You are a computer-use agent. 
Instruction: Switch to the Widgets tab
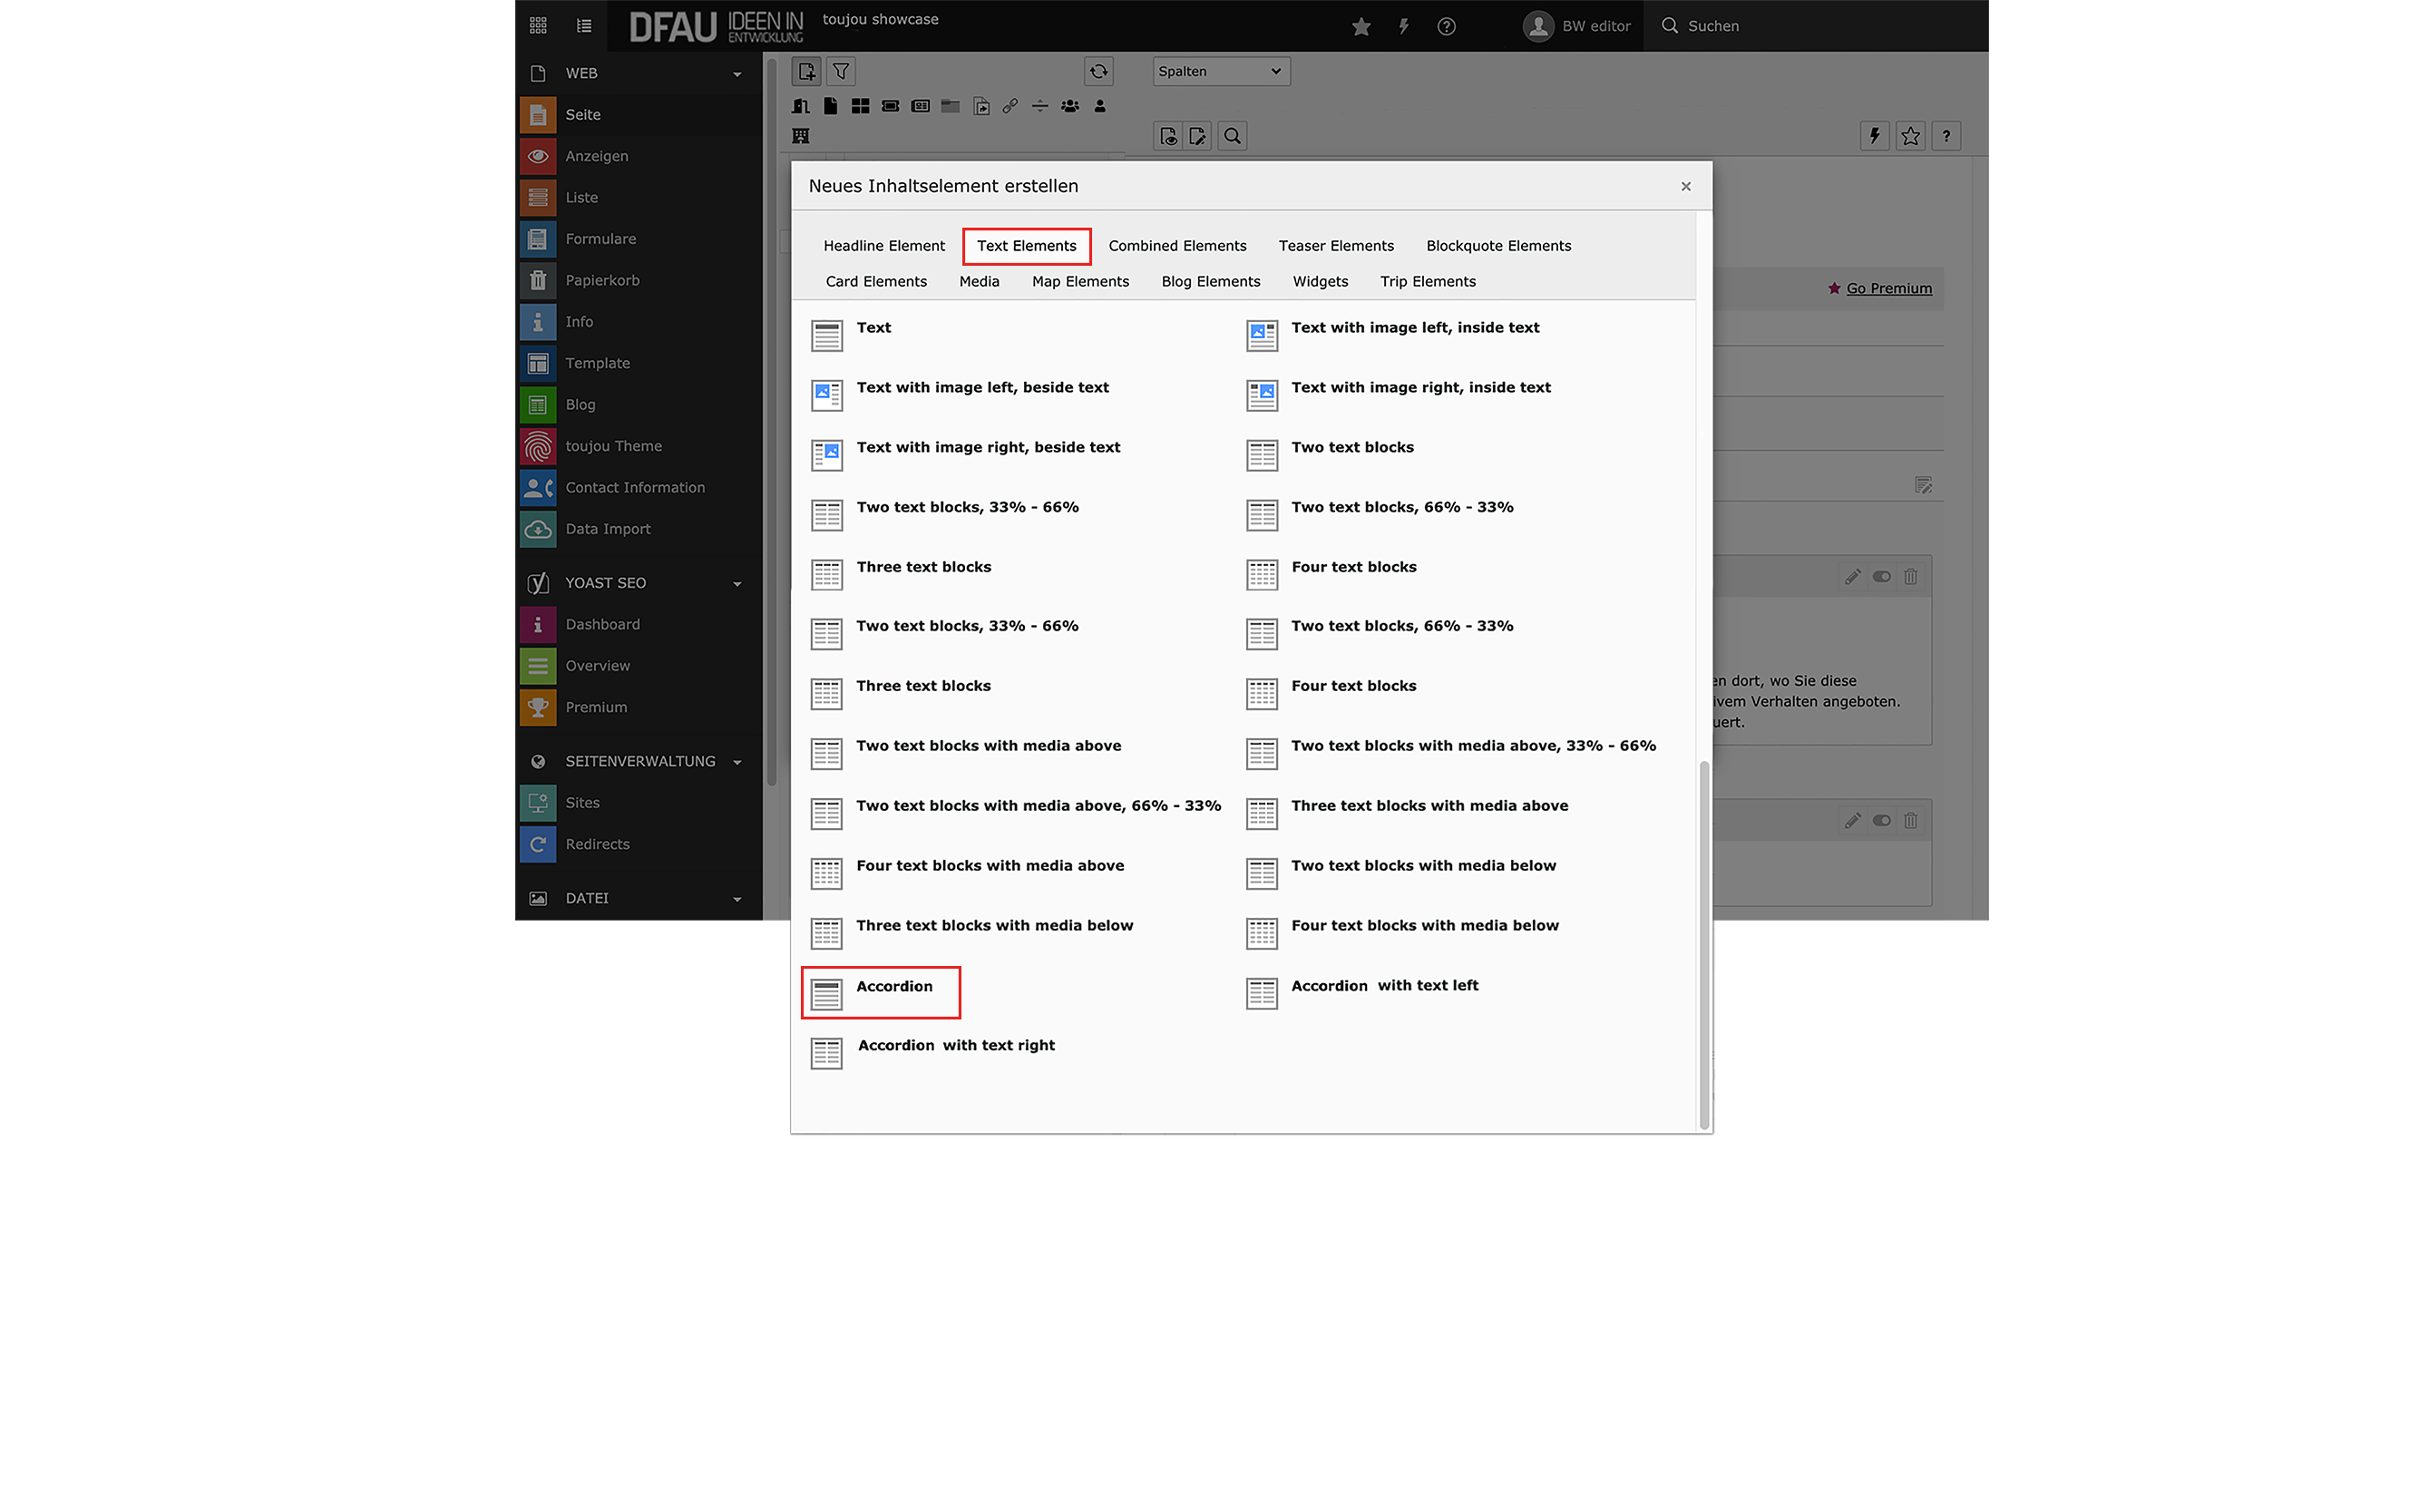coord(1320,282)
